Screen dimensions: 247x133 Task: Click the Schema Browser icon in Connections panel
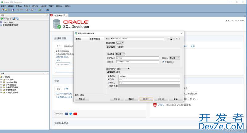coord(14,18)
